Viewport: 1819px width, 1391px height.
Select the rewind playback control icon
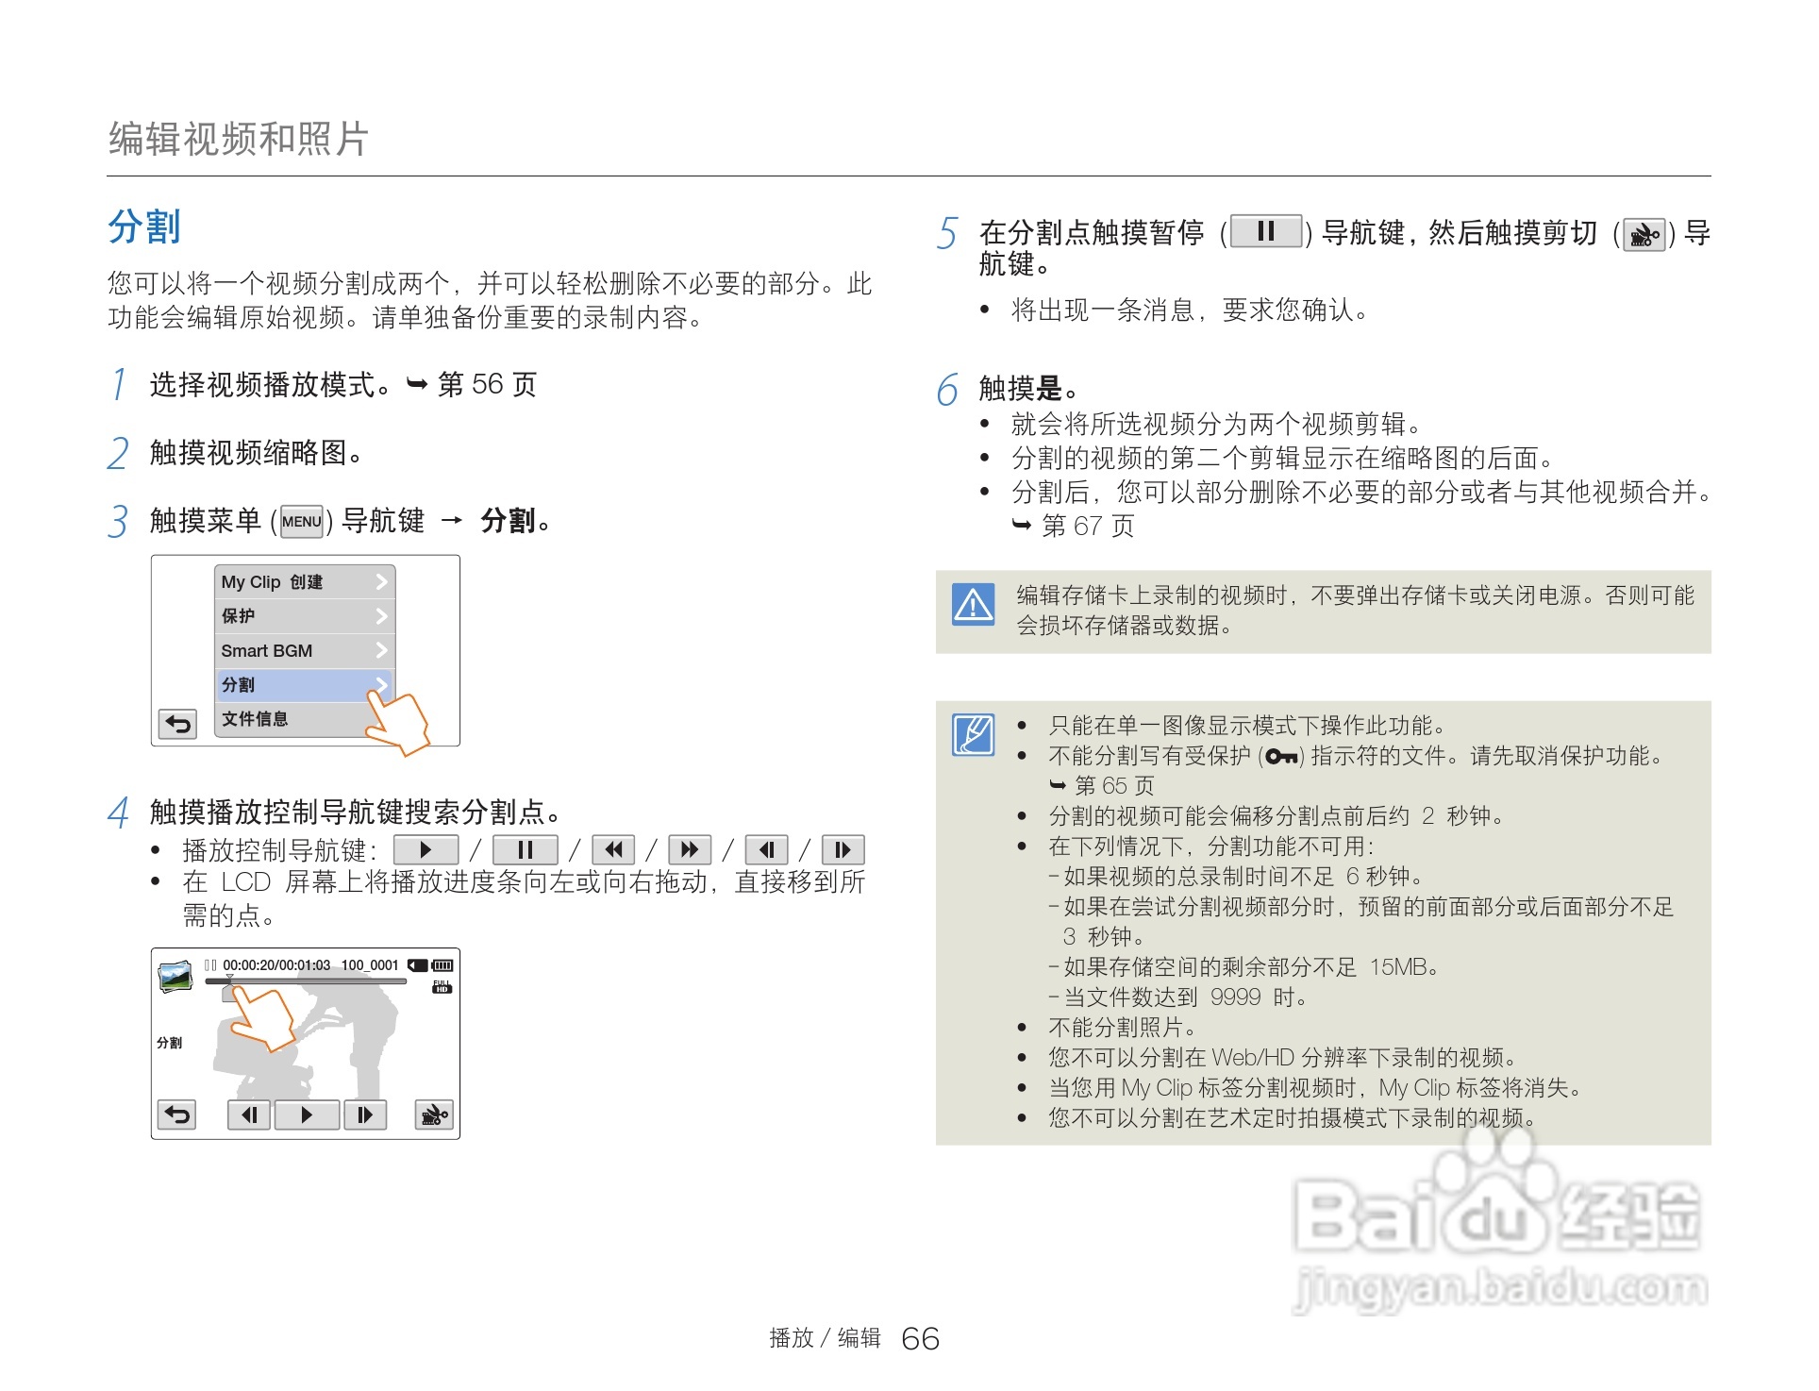click(613, 849)
